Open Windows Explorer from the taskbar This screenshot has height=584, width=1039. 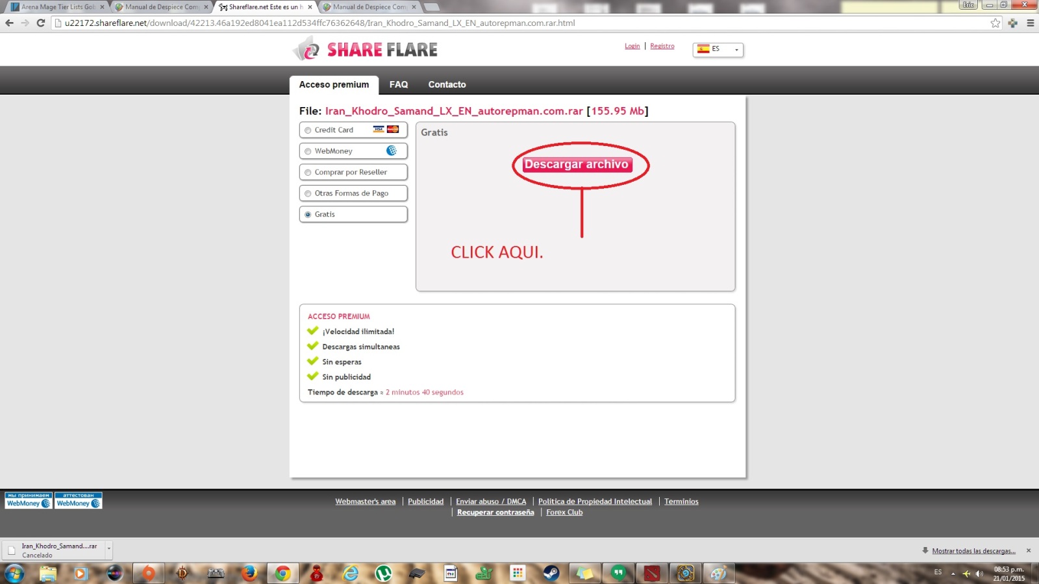48,573
